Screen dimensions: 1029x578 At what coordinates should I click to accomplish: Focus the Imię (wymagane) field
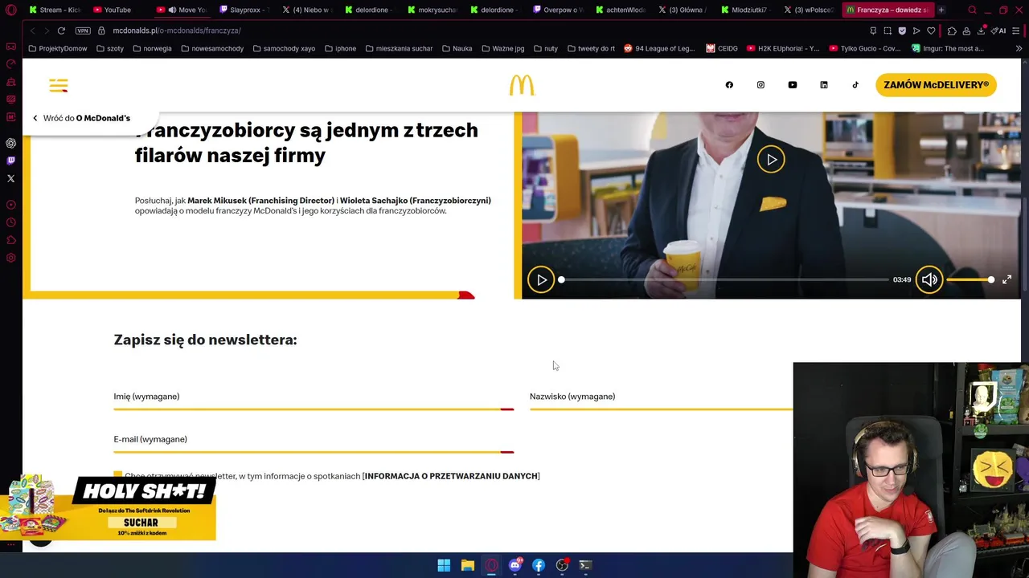click(x=314, y=399)
